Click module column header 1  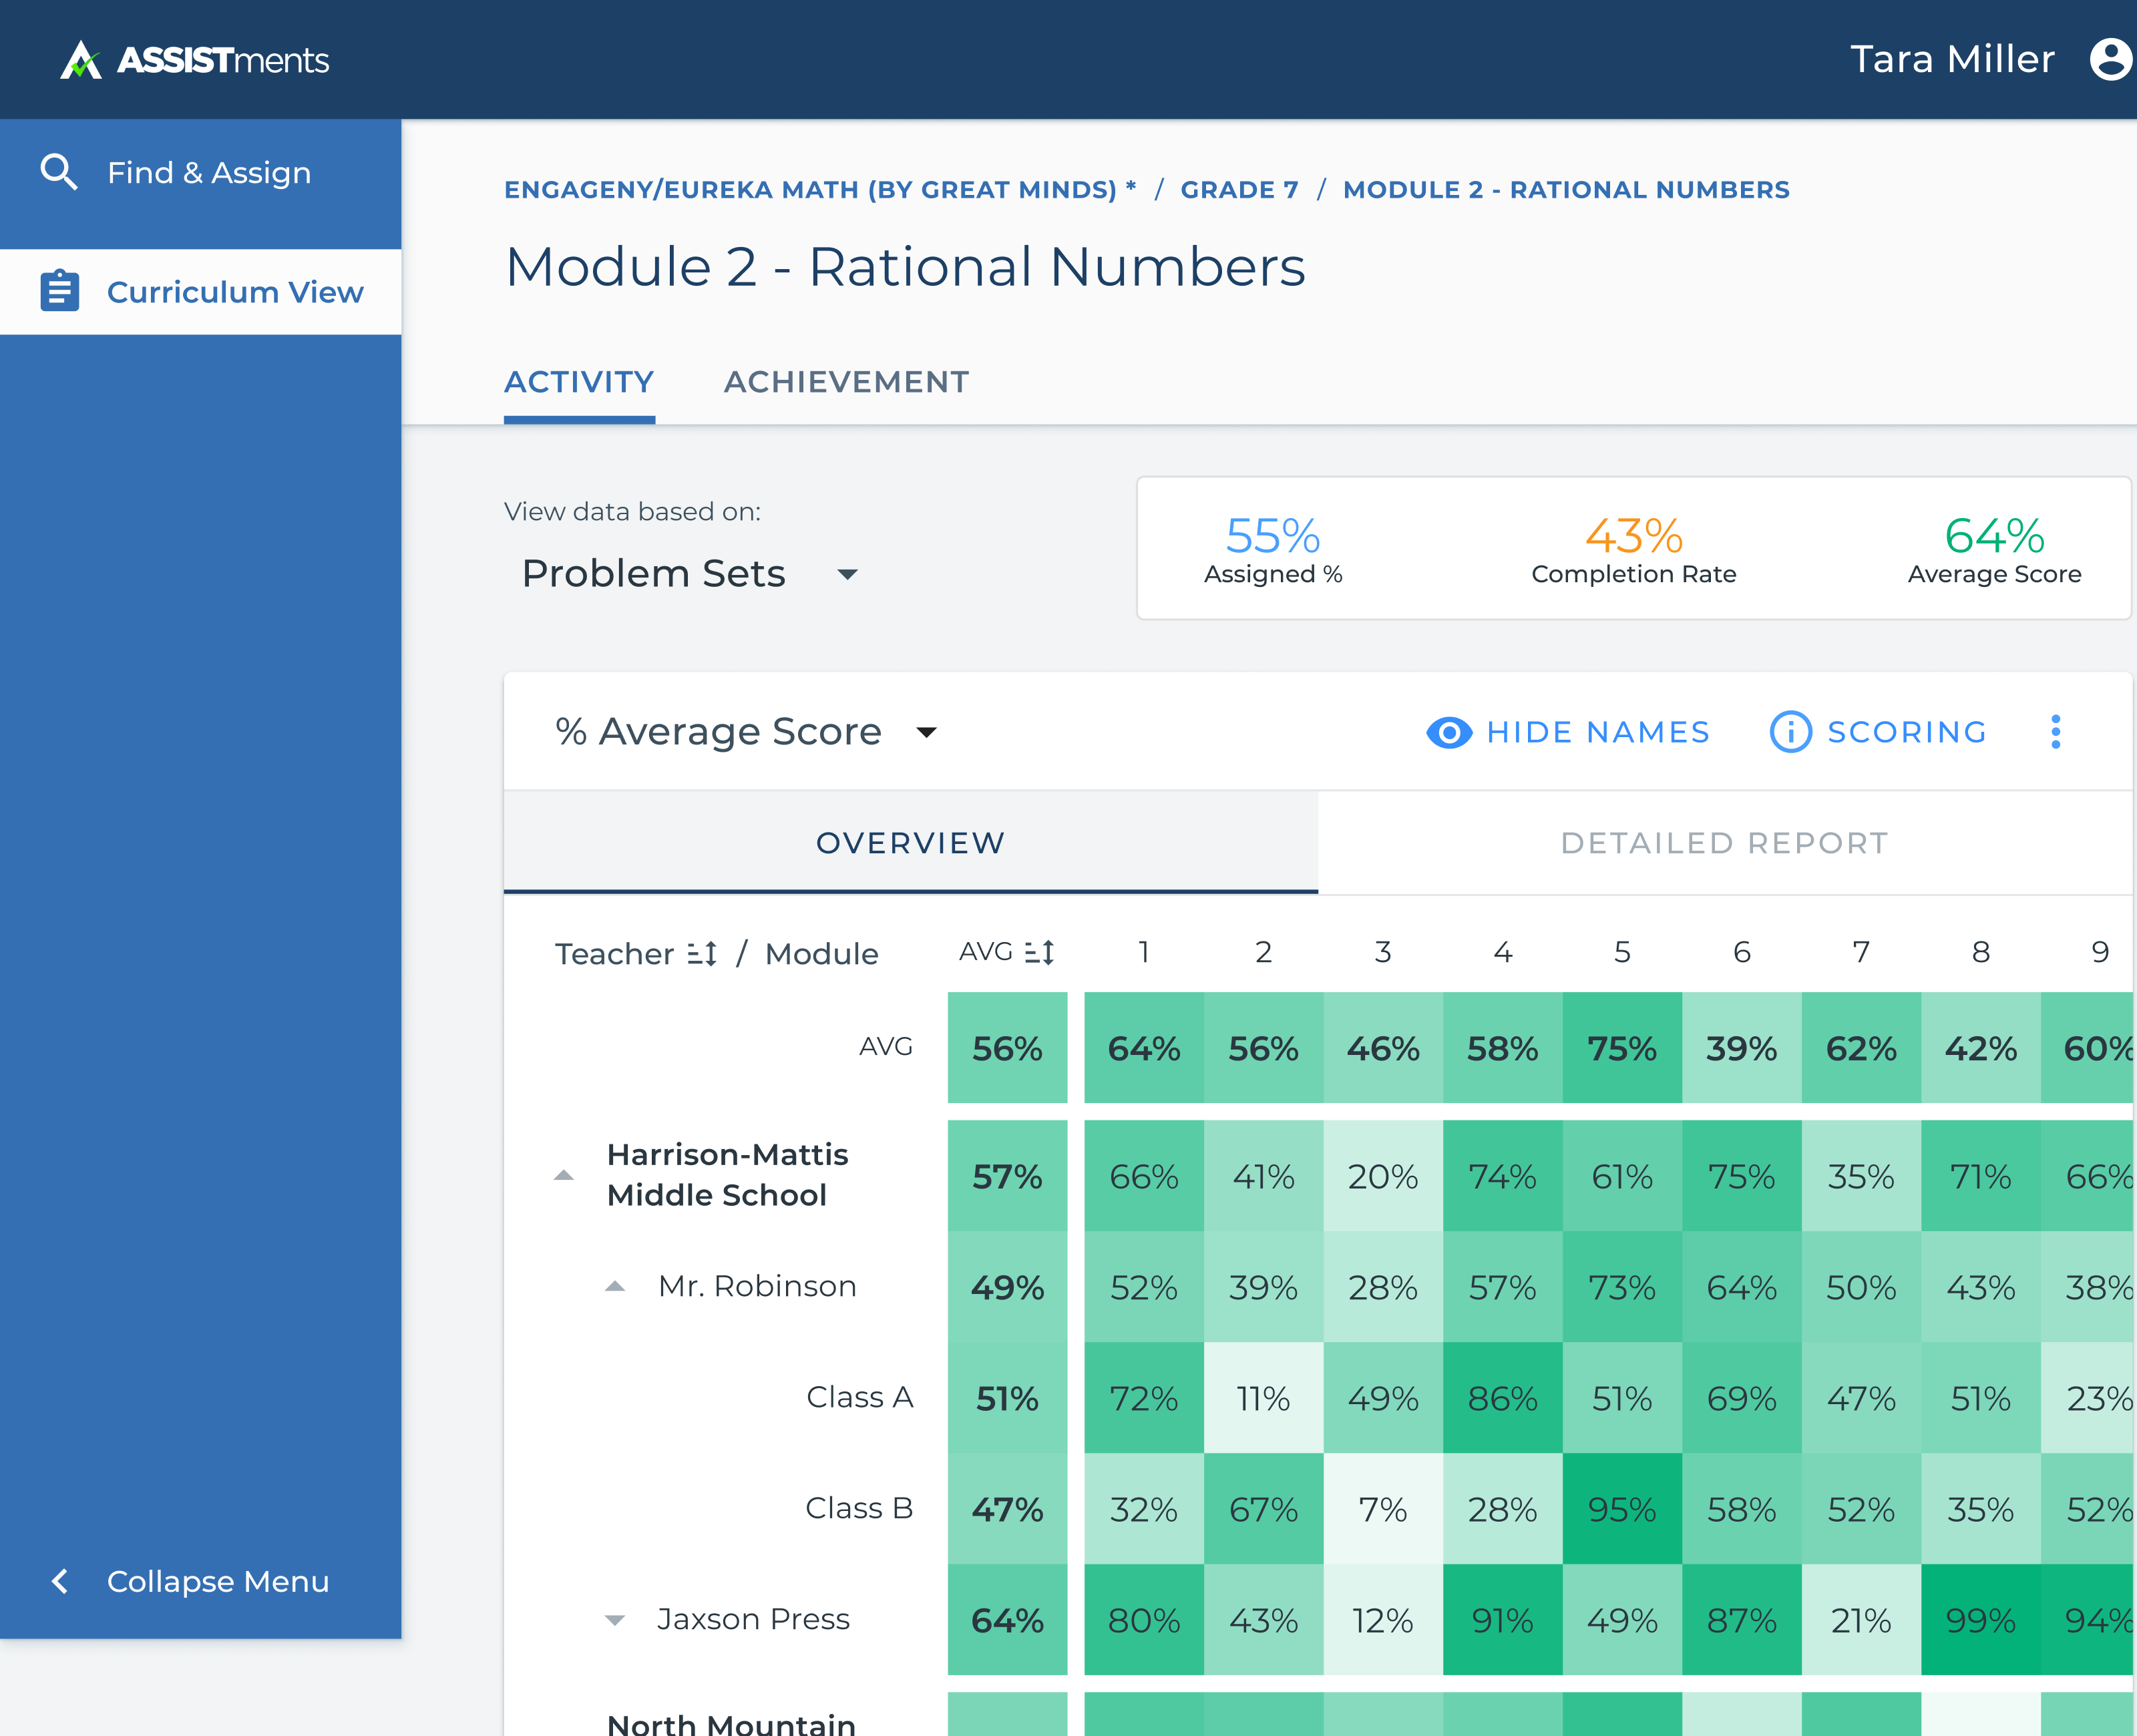point(1143,952)
